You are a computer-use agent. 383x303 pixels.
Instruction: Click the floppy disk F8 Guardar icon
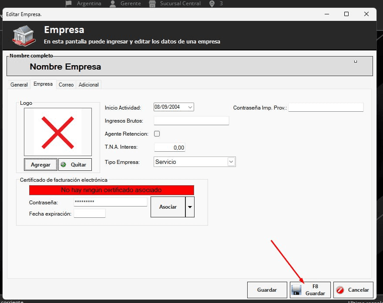coord(296,290)
